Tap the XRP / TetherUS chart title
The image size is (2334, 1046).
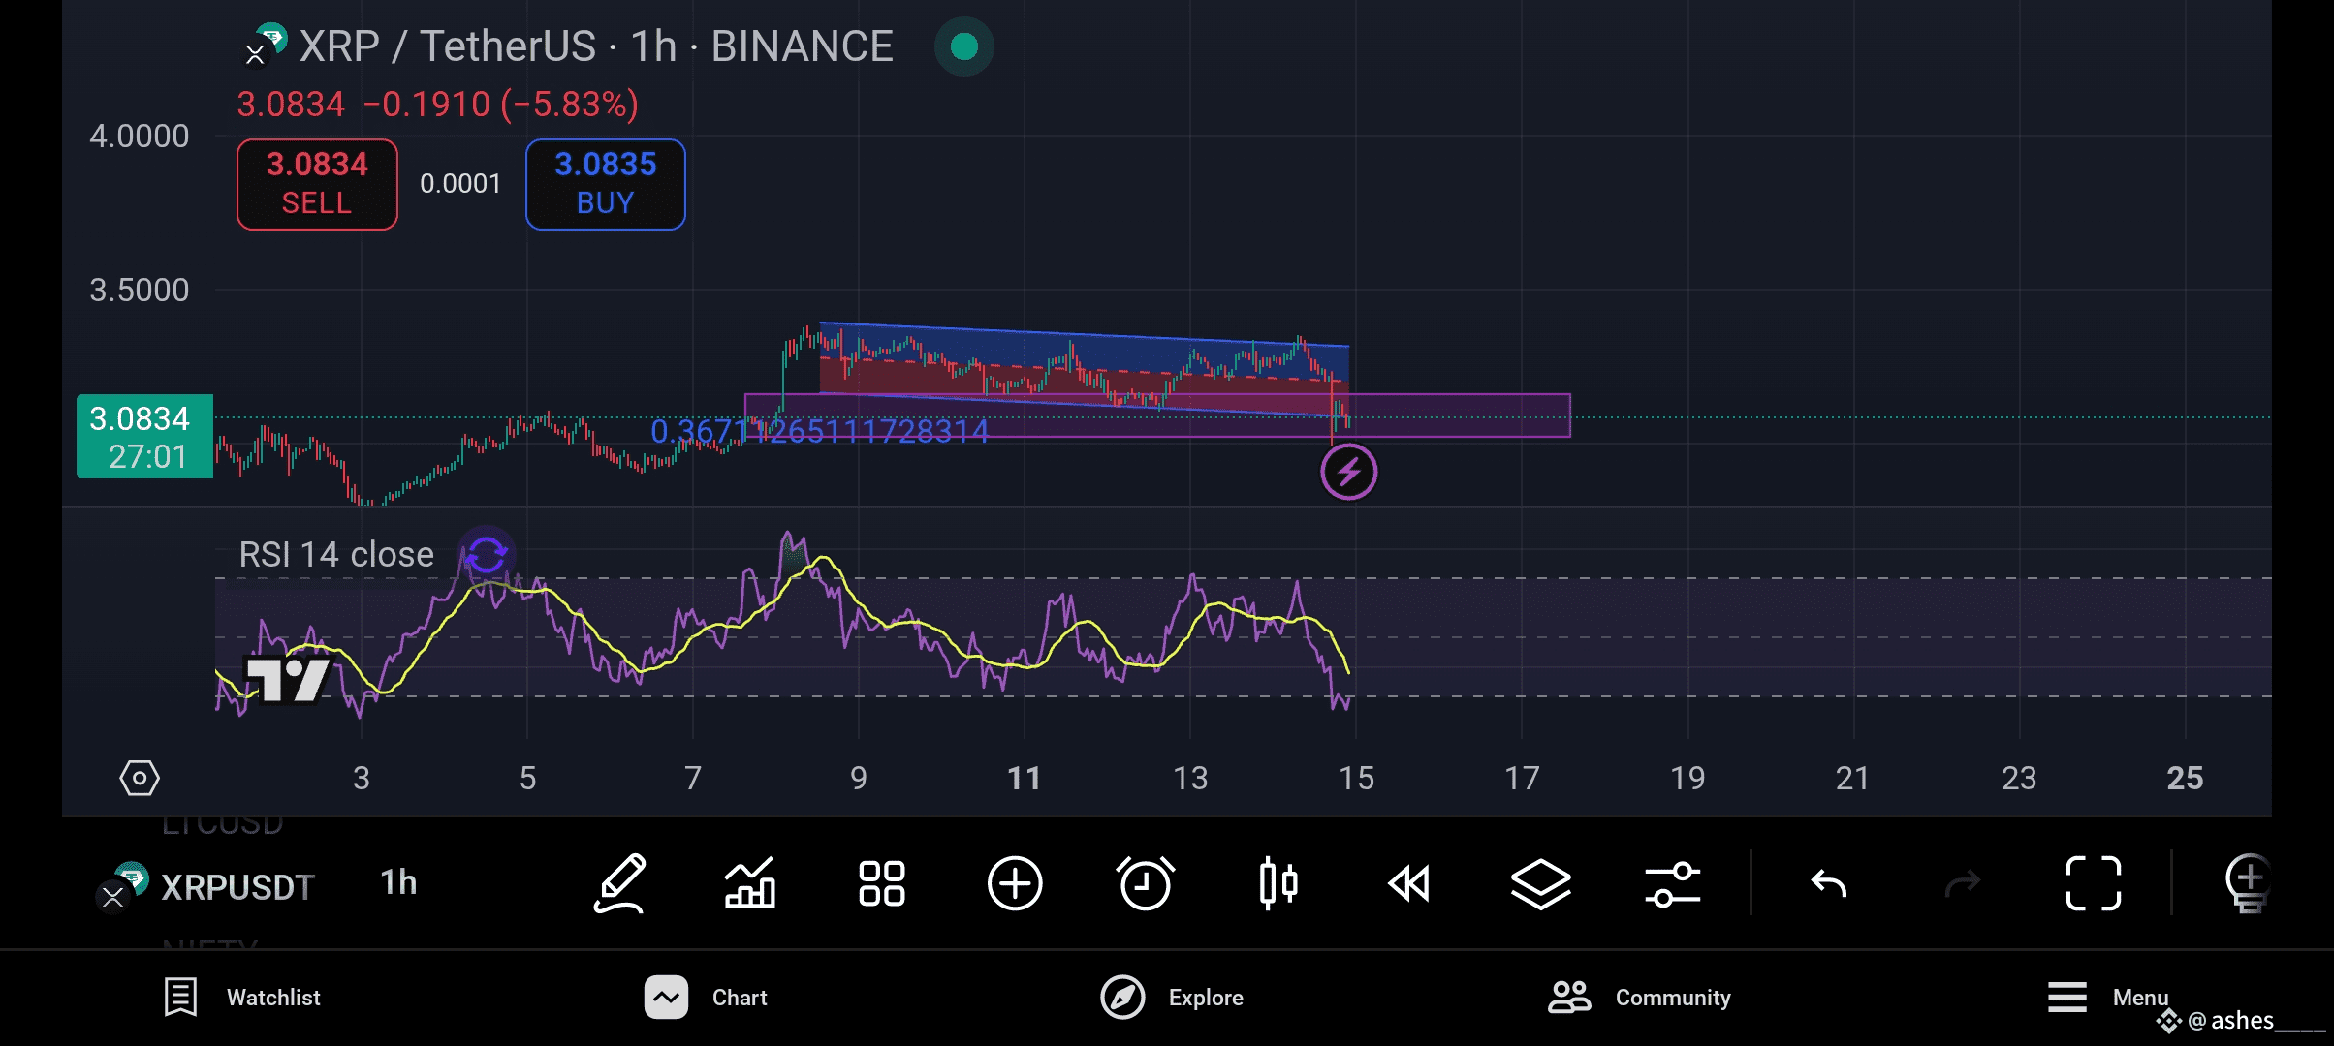click(x=595, y=46)
